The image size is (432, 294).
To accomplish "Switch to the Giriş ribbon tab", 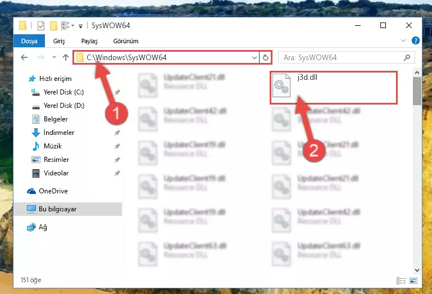I will tap(59, 41).
